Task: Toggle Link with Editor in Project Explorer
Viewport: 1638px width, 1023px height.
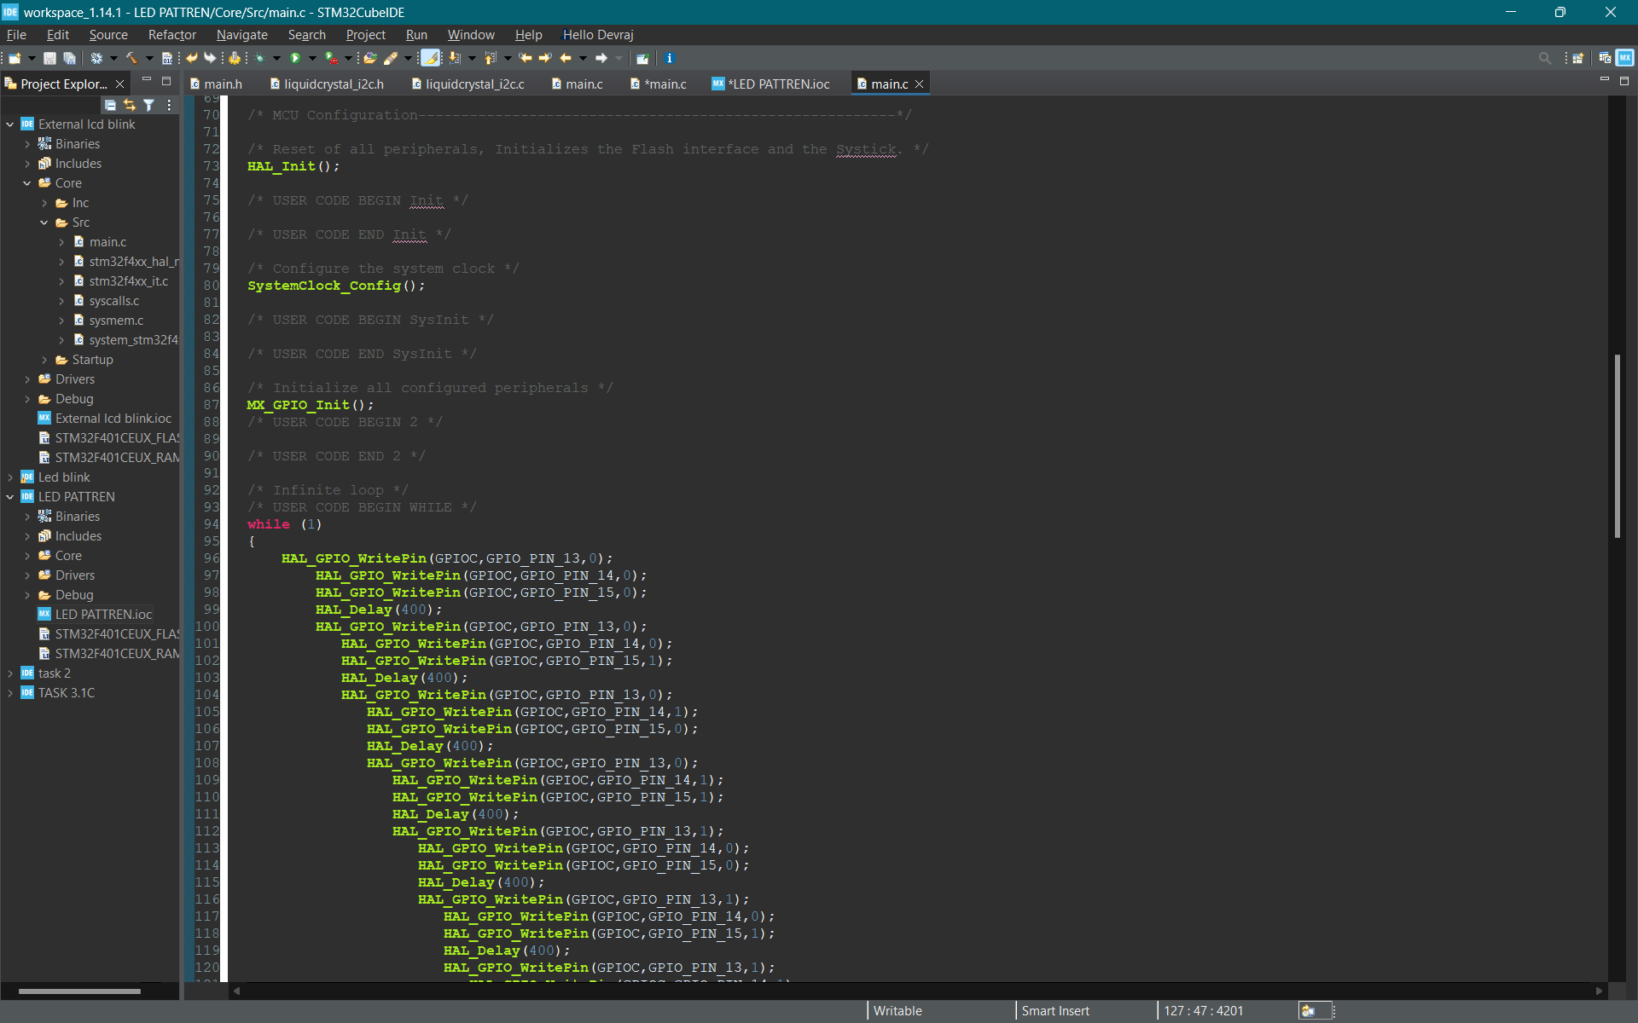Action: 130,105
